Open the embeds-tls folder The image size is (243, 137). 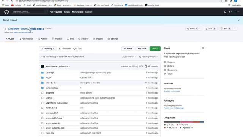pyautogui.click(x=50, y=83)
